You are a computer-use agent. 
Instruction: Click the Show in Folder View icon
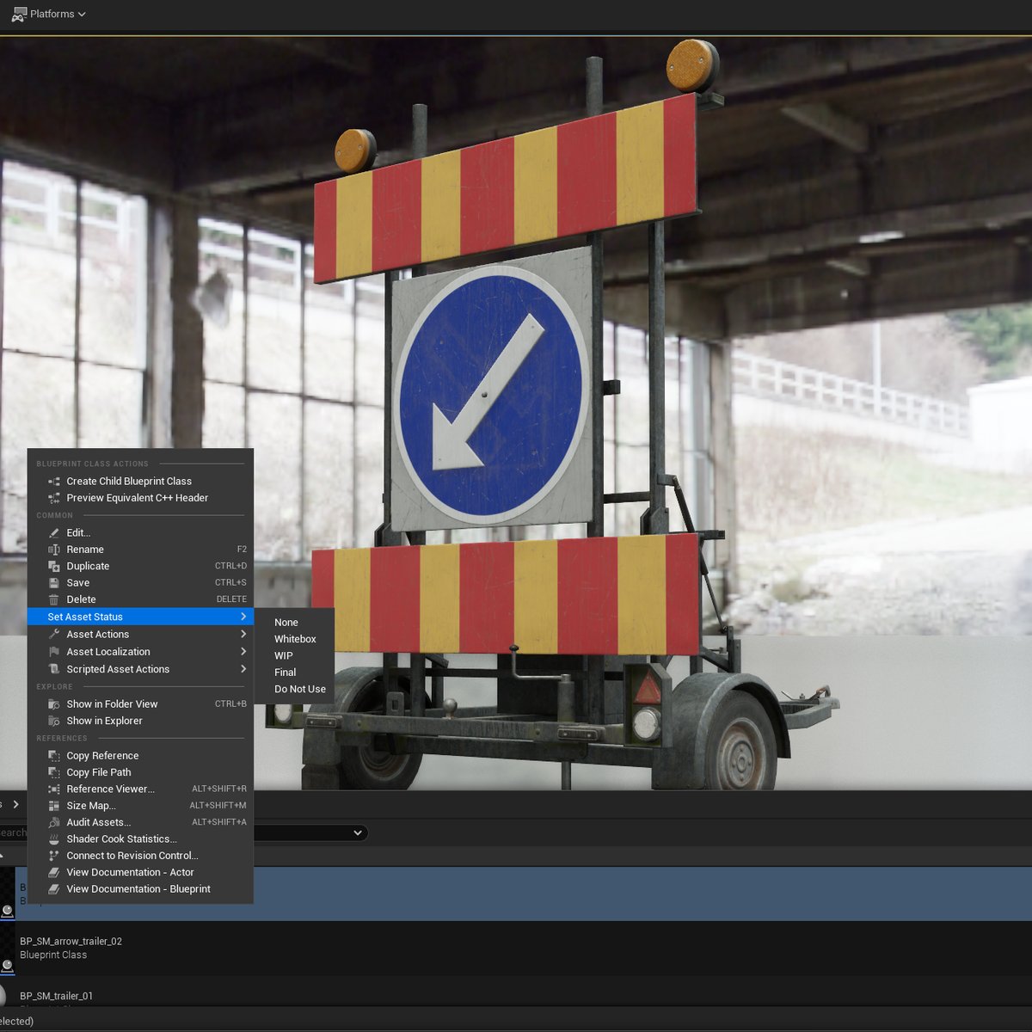[x=54, y=704]
